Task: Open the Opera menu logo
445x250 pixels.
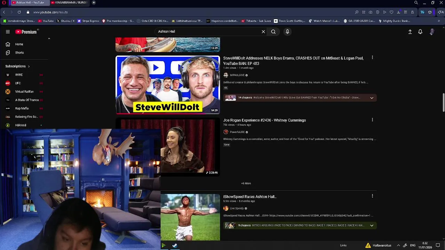Action: tap(4, 2)
